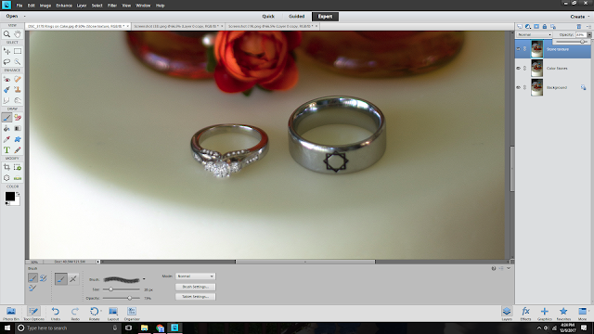Select the Paint Bucket tool
This screenshot has height=334, width=594.
click(x=6, y=128)
